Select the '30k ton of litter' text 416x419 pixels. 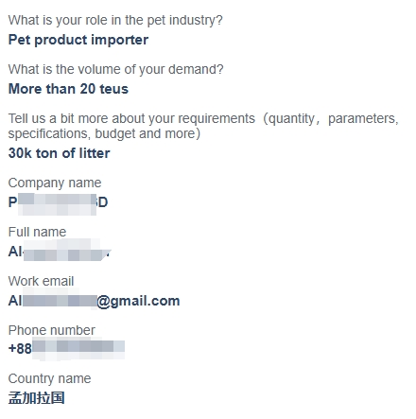coord(60,153)
